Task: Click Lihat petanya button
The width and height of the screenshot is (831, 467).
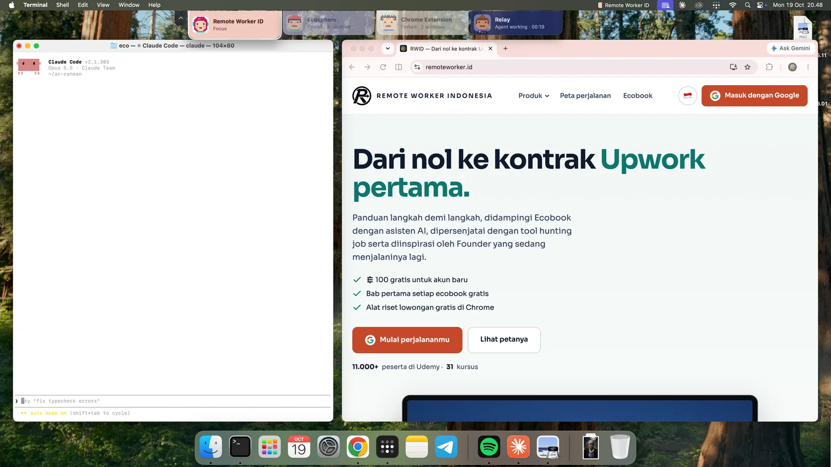Action: click(x=504, y=340)
